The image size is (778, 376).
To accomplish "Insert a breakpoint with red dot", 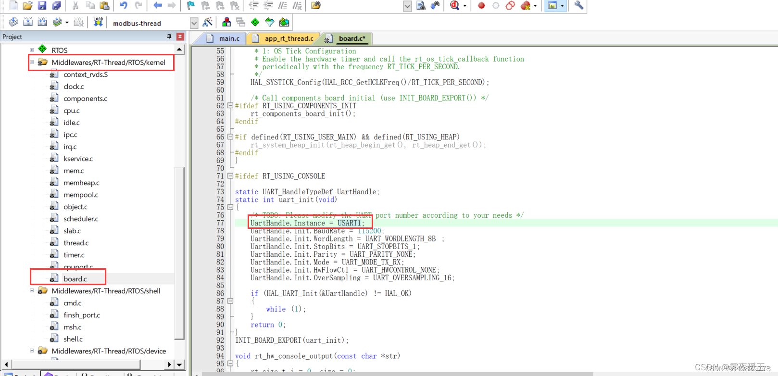I will tap(481, 5).
